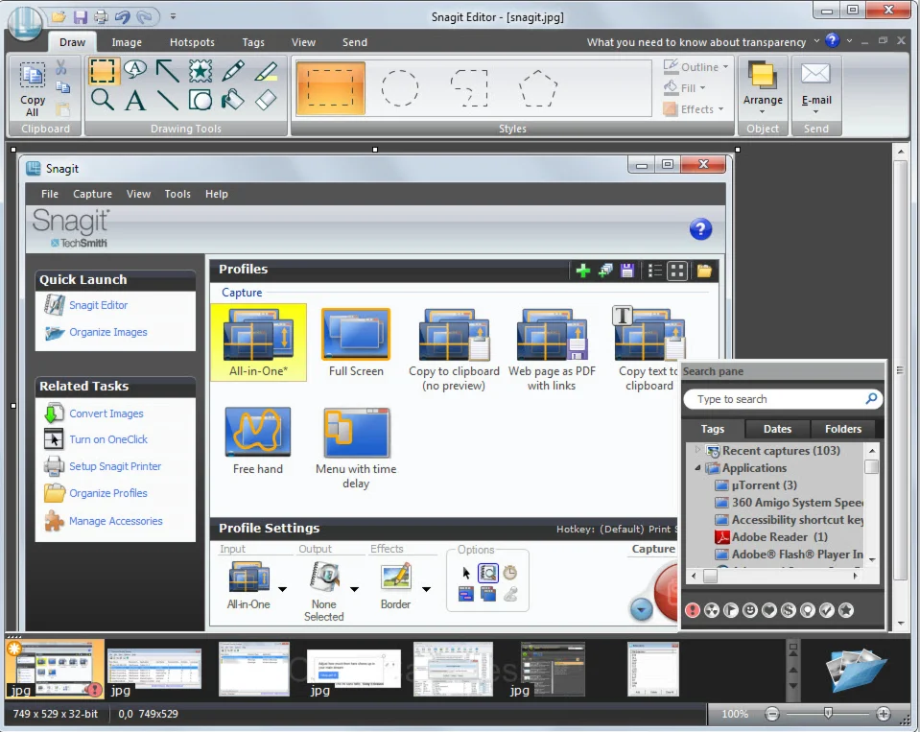
Task: Create a new profile with the green plus icon
Action: 582,270
